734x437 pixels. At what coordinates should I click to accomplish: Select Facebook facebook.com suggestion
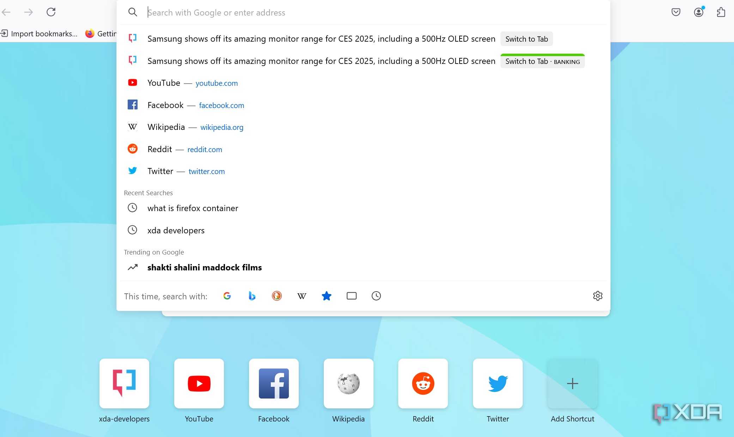click(363, 105)
